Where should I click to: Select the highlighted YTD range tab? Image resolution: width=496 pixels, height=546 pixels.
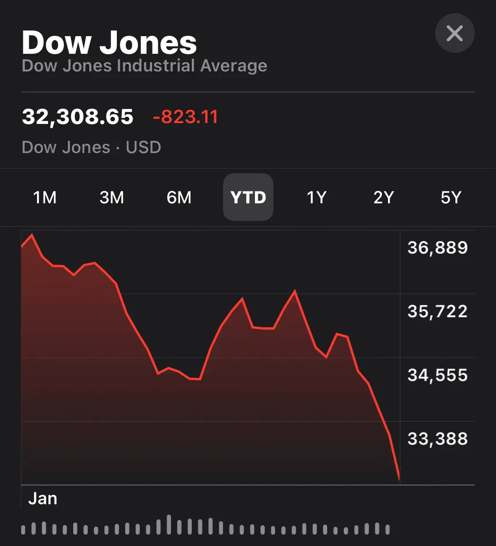point(248,198)
